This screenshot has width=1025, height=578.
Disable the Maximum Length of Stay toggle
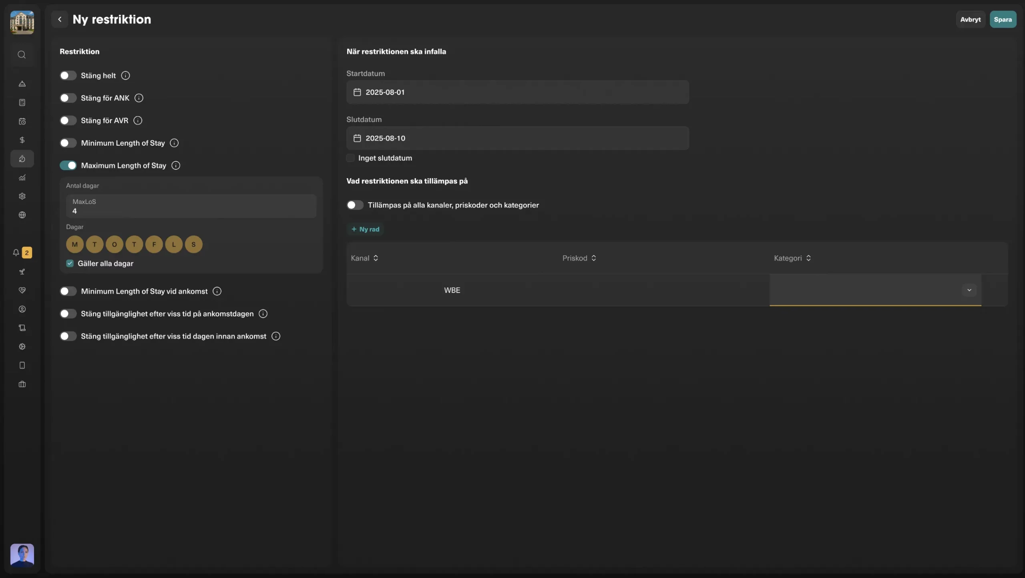point(68,165)
